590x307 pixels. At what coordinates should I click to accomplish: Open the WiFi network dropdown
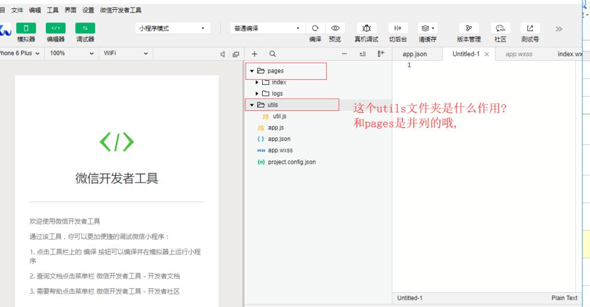[126, 54]
